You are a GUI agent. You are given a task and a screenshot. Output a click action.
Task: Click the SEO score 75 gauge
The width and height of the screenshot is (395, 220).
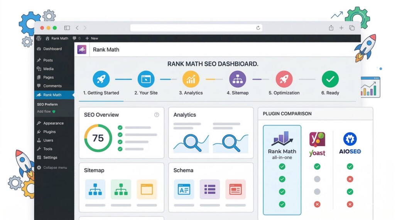click(98, 138)
